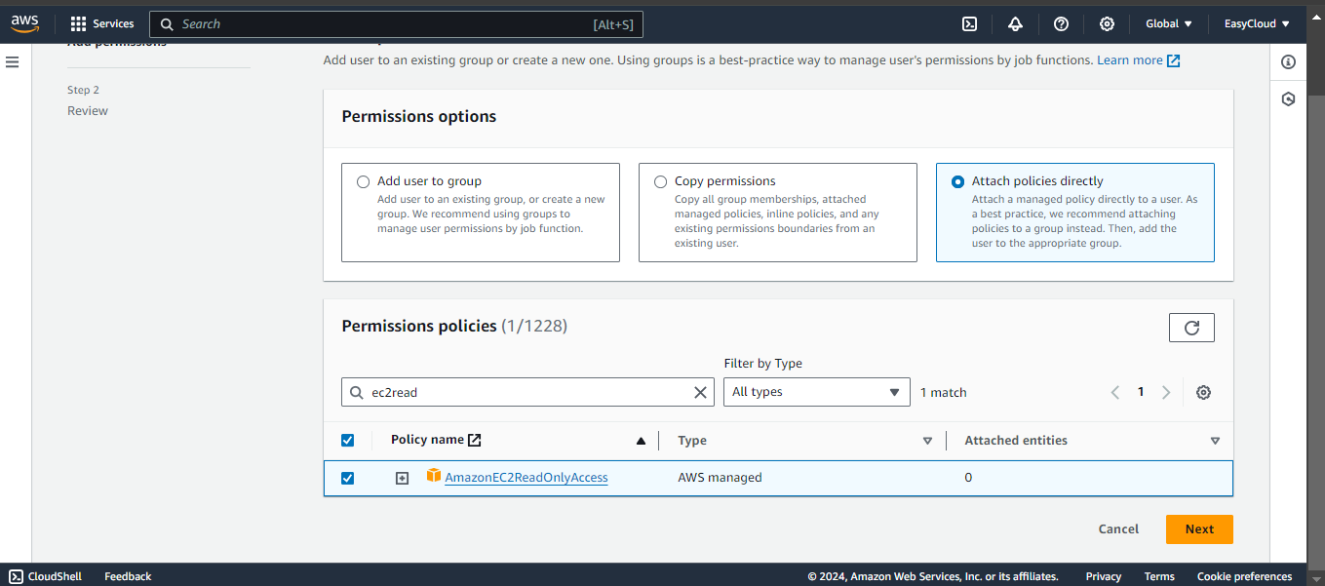This screenshot has height=586, width=1325.
Task: Toggle the hamburger side navigation menu
Action: point(13,61)
